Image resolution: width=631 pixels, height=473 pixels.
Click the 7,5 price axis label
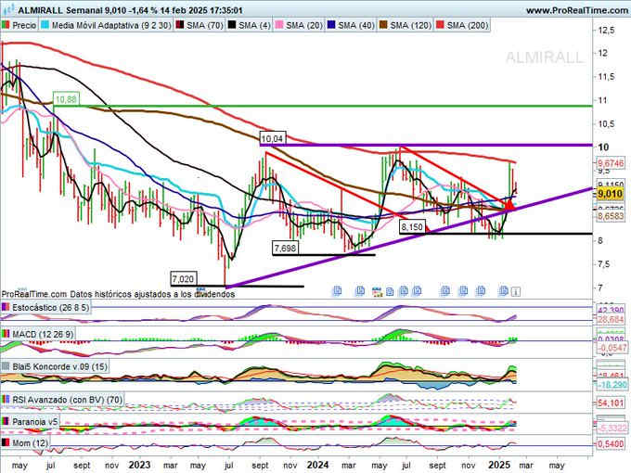coord(606,264)
